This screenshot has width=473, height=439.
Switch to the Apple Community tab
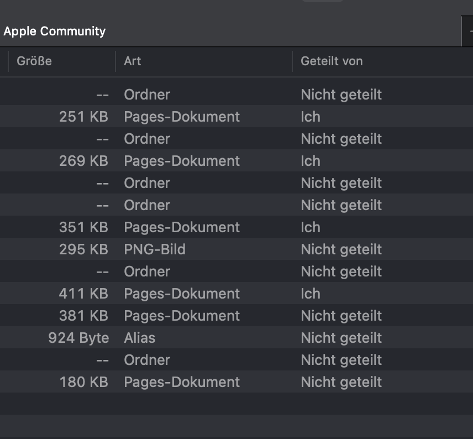click(x=55, y=31)
